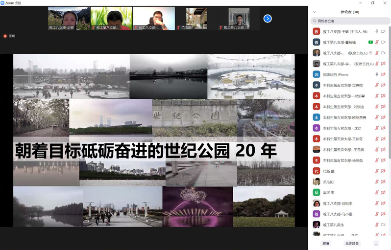Focus the 查找参会者 search field

pos(350,21)
